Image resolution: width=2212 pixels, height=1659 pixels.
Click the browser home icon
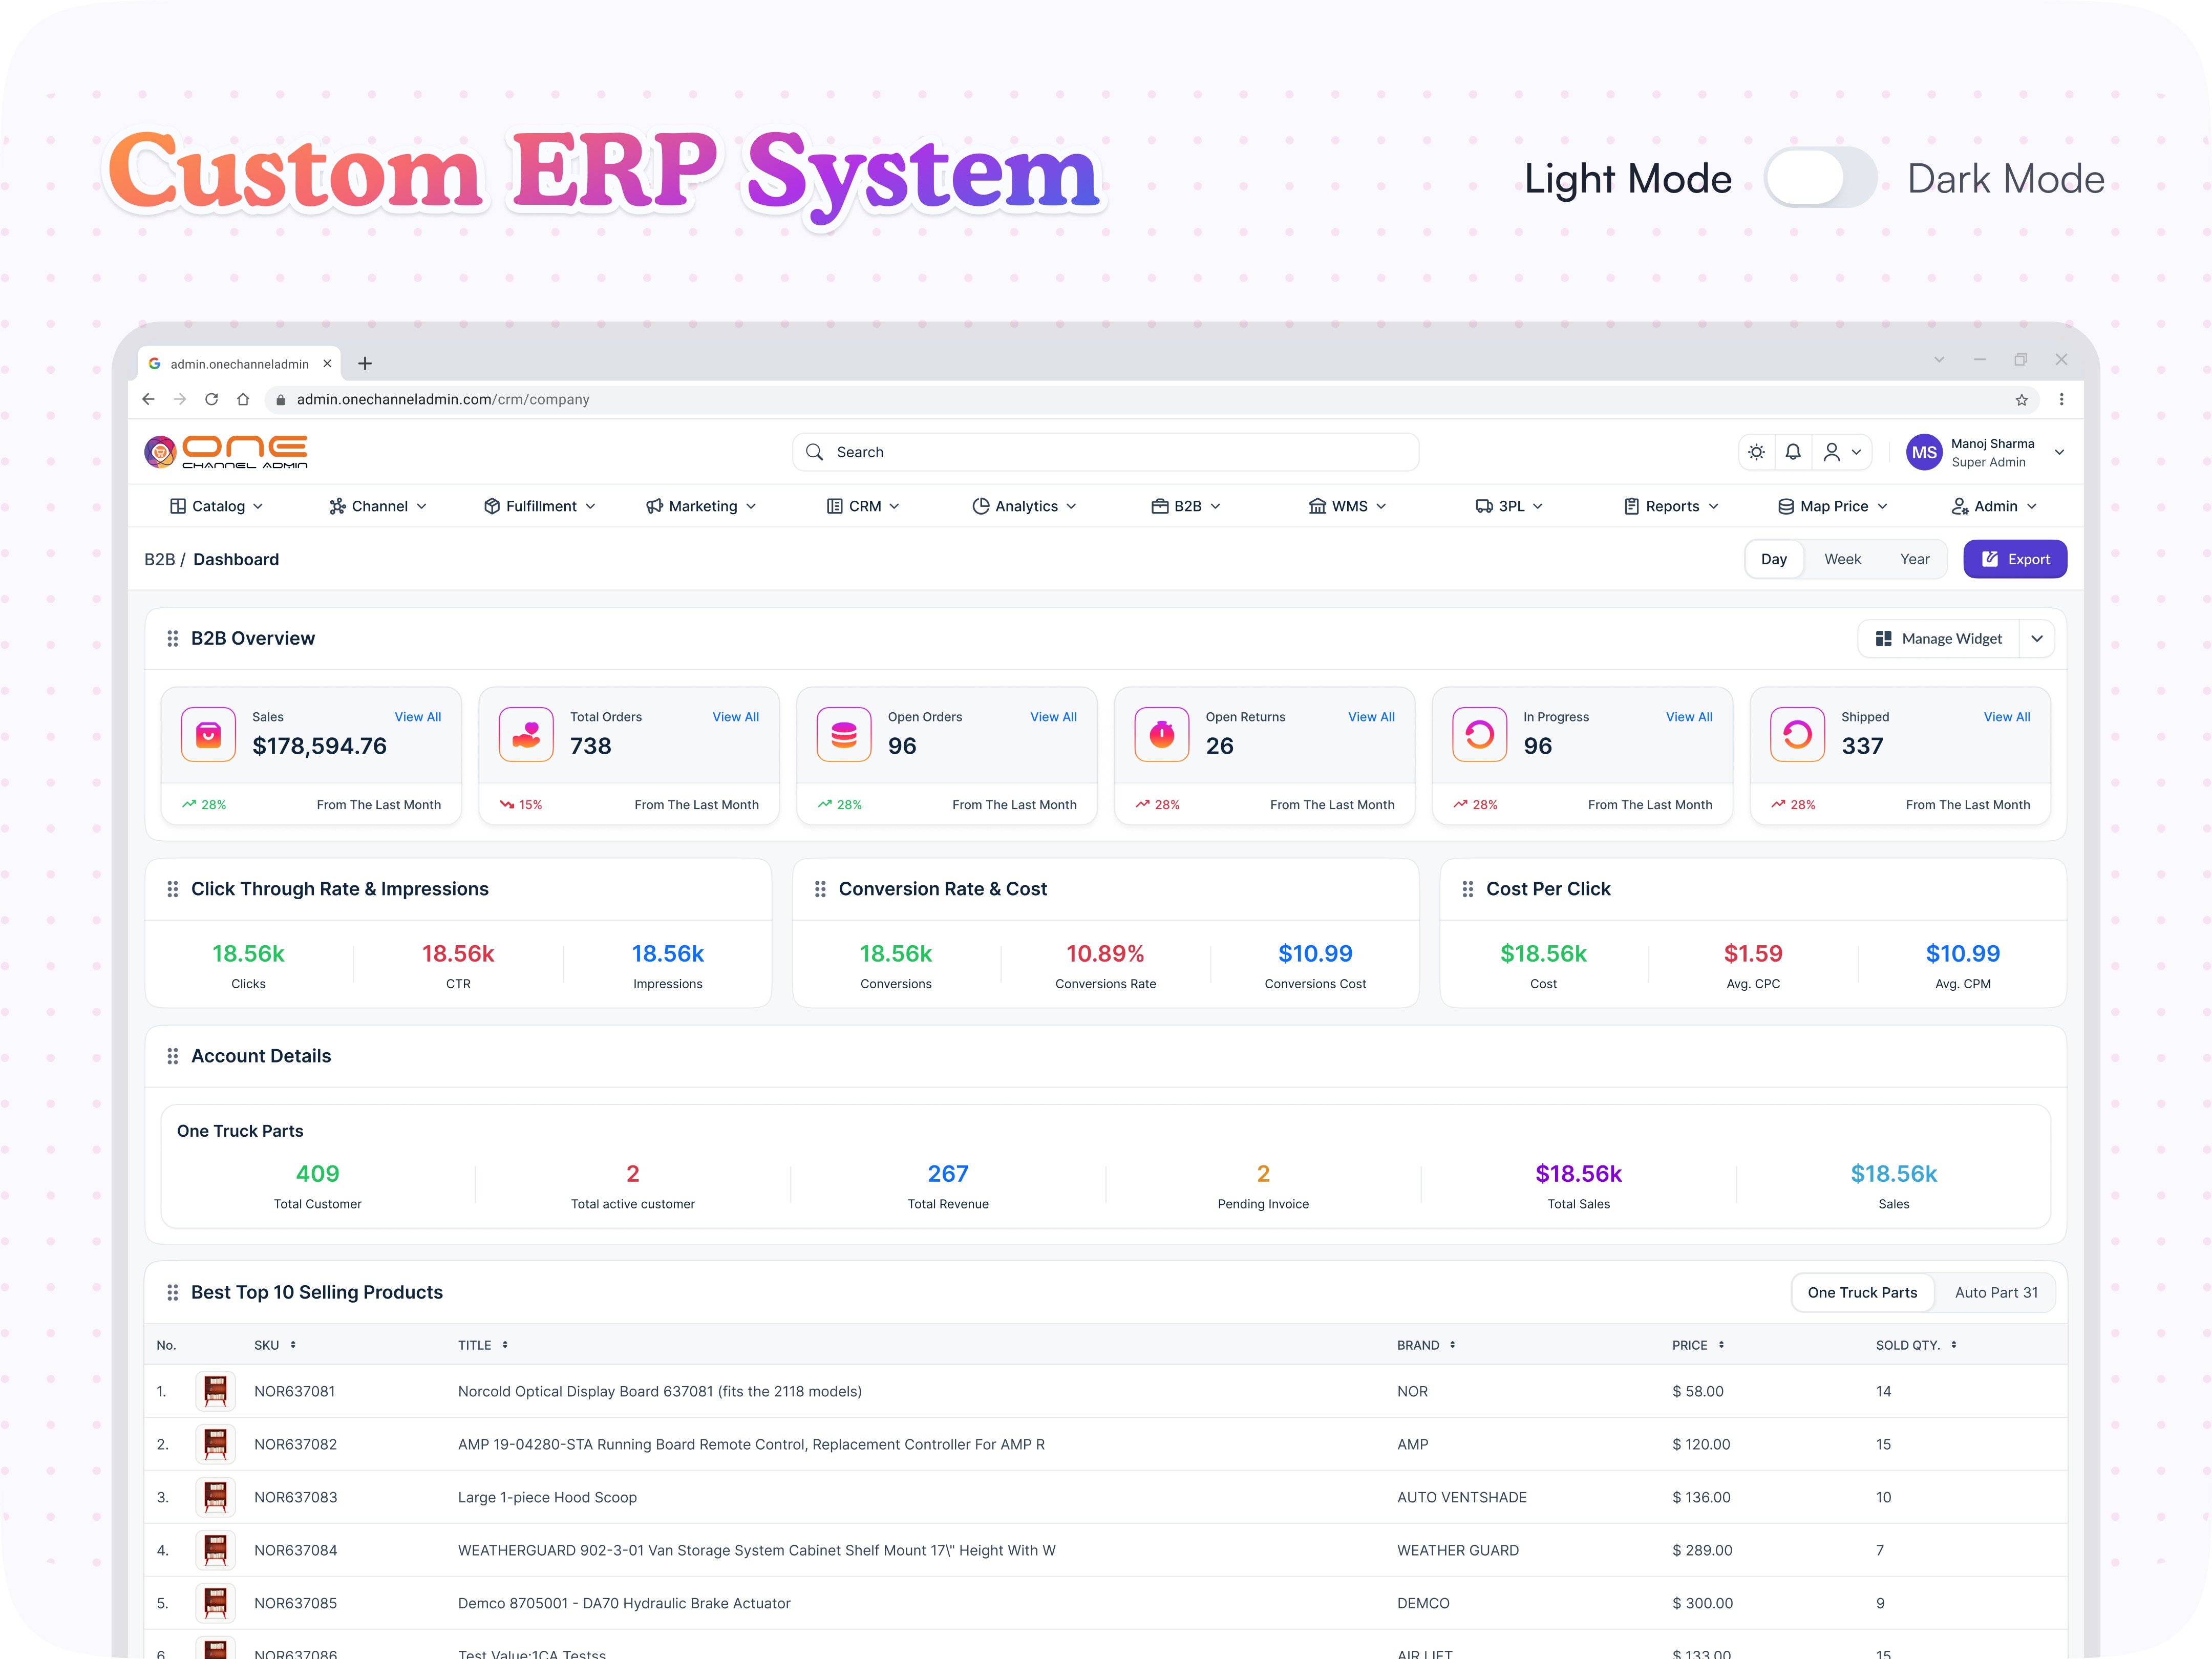point(243,399)
